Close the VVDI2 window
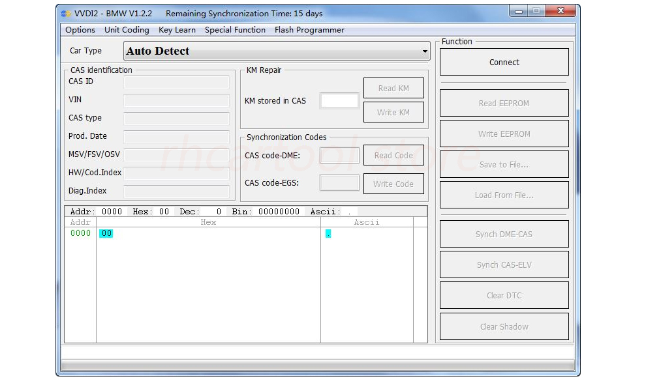 click(x=561, y=11)
